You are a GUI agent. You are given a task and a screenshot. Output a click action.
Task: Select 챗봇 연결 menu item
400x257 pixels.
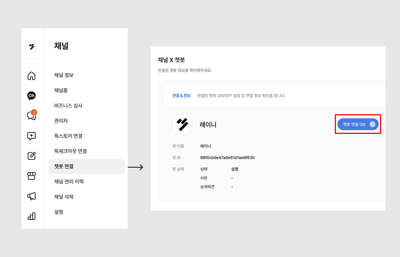coord(87,166)
